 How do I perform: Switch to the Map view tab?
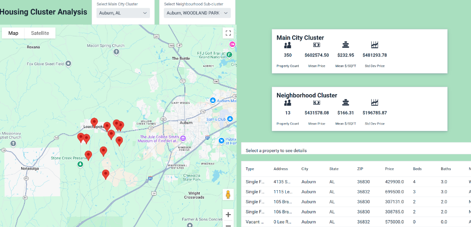(13, 33)
